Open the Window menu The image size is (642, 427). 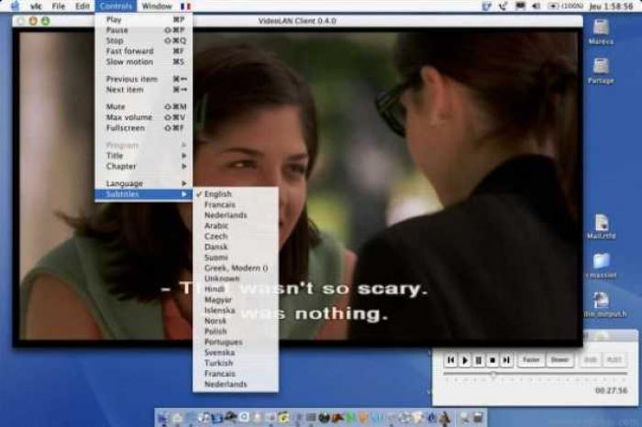click(x=157, y=6)
